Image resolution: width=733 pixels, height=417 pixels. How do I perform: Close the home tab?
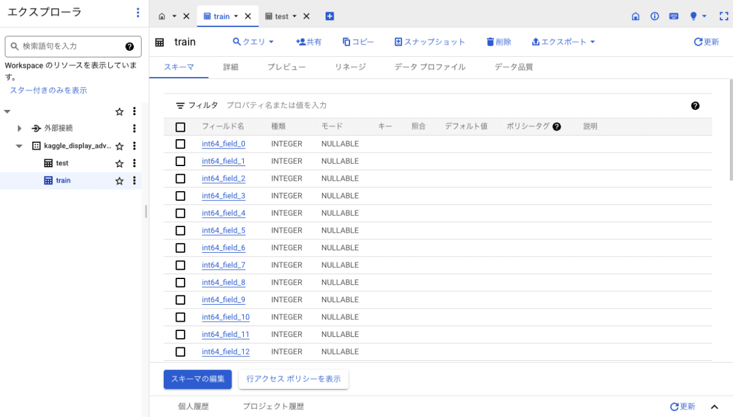tap(186, 16)
